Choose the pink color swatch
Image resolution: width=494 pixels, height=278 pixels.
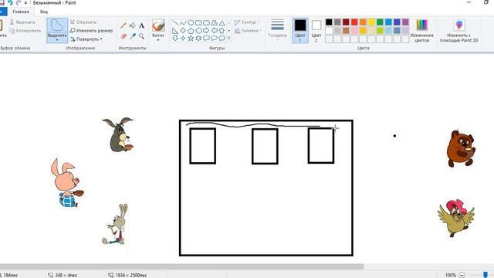354,31
